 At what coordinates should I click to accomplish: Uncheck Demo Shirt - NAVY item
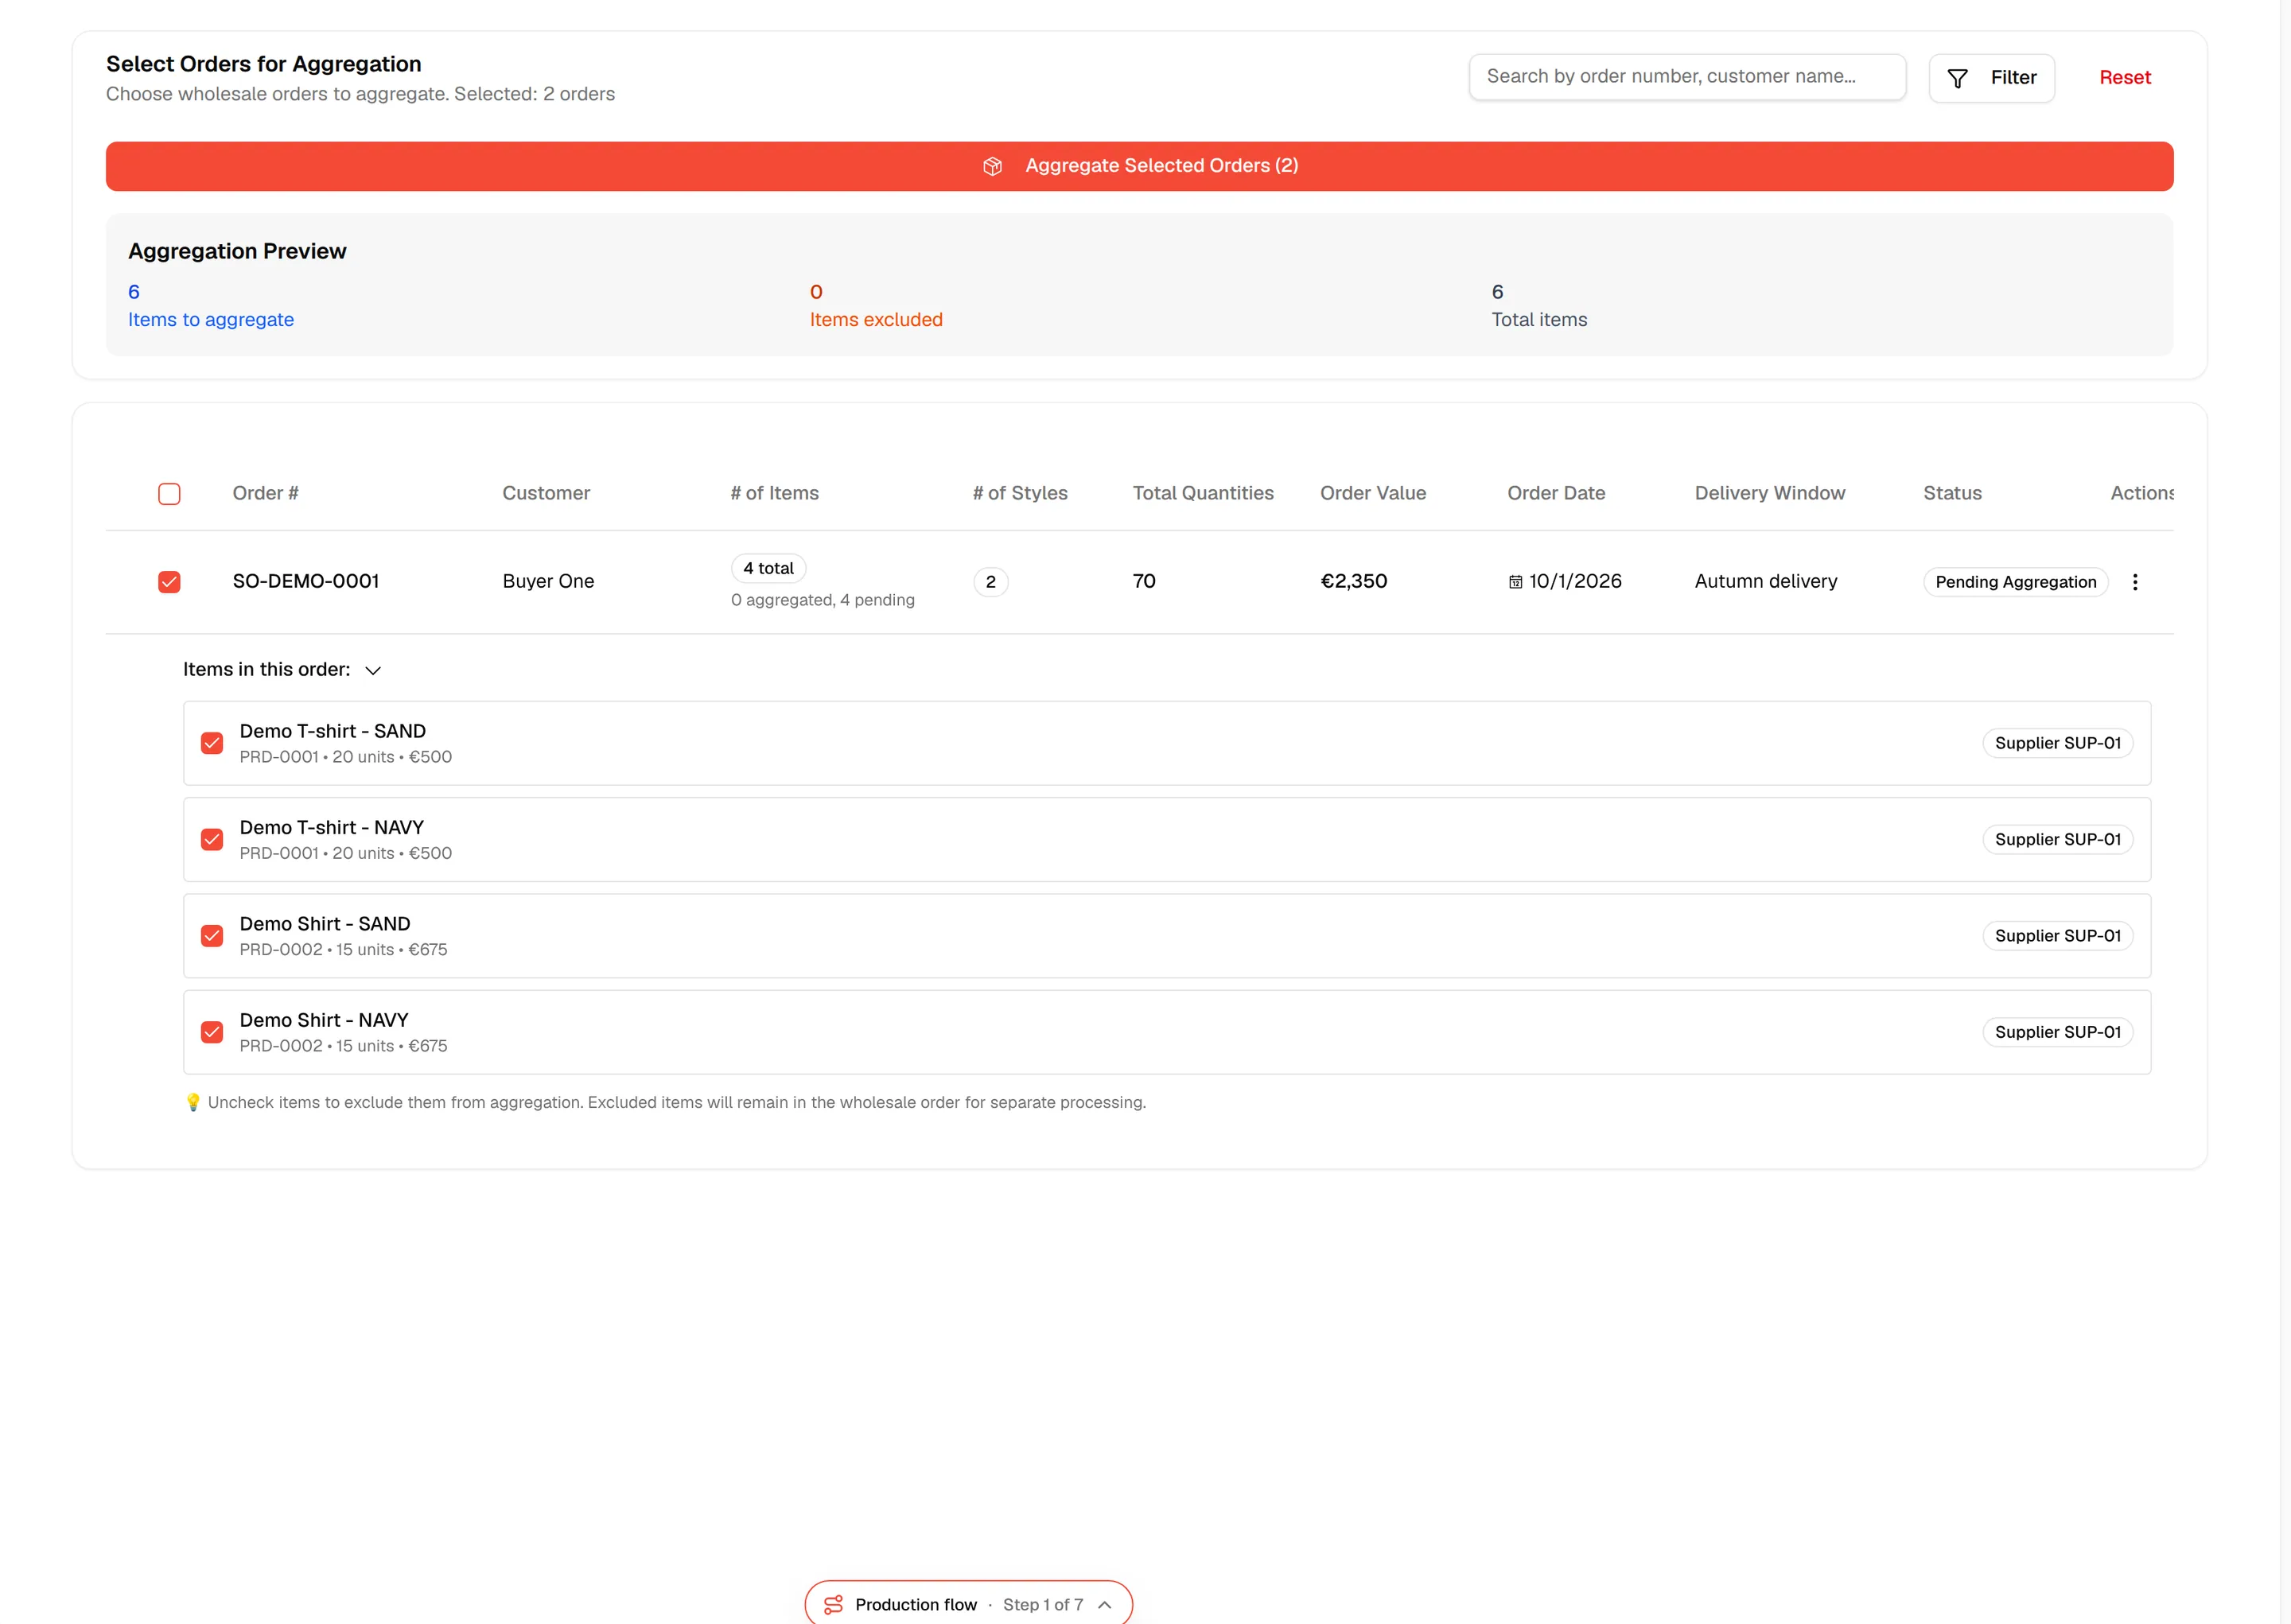[212, 1032]
